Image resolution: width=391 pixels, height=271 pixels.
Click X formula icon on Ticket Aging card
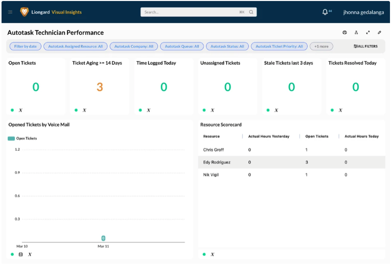[84, 110]
